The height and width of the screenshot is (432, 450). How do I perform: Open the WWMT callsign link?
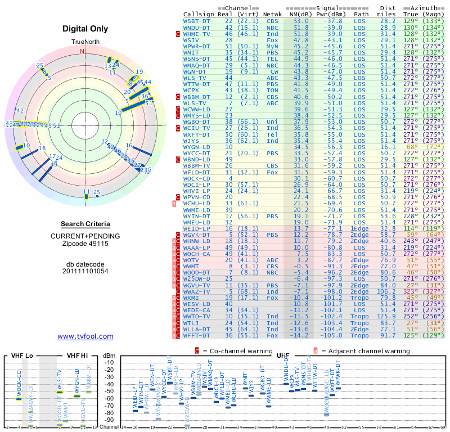(191, 267)
